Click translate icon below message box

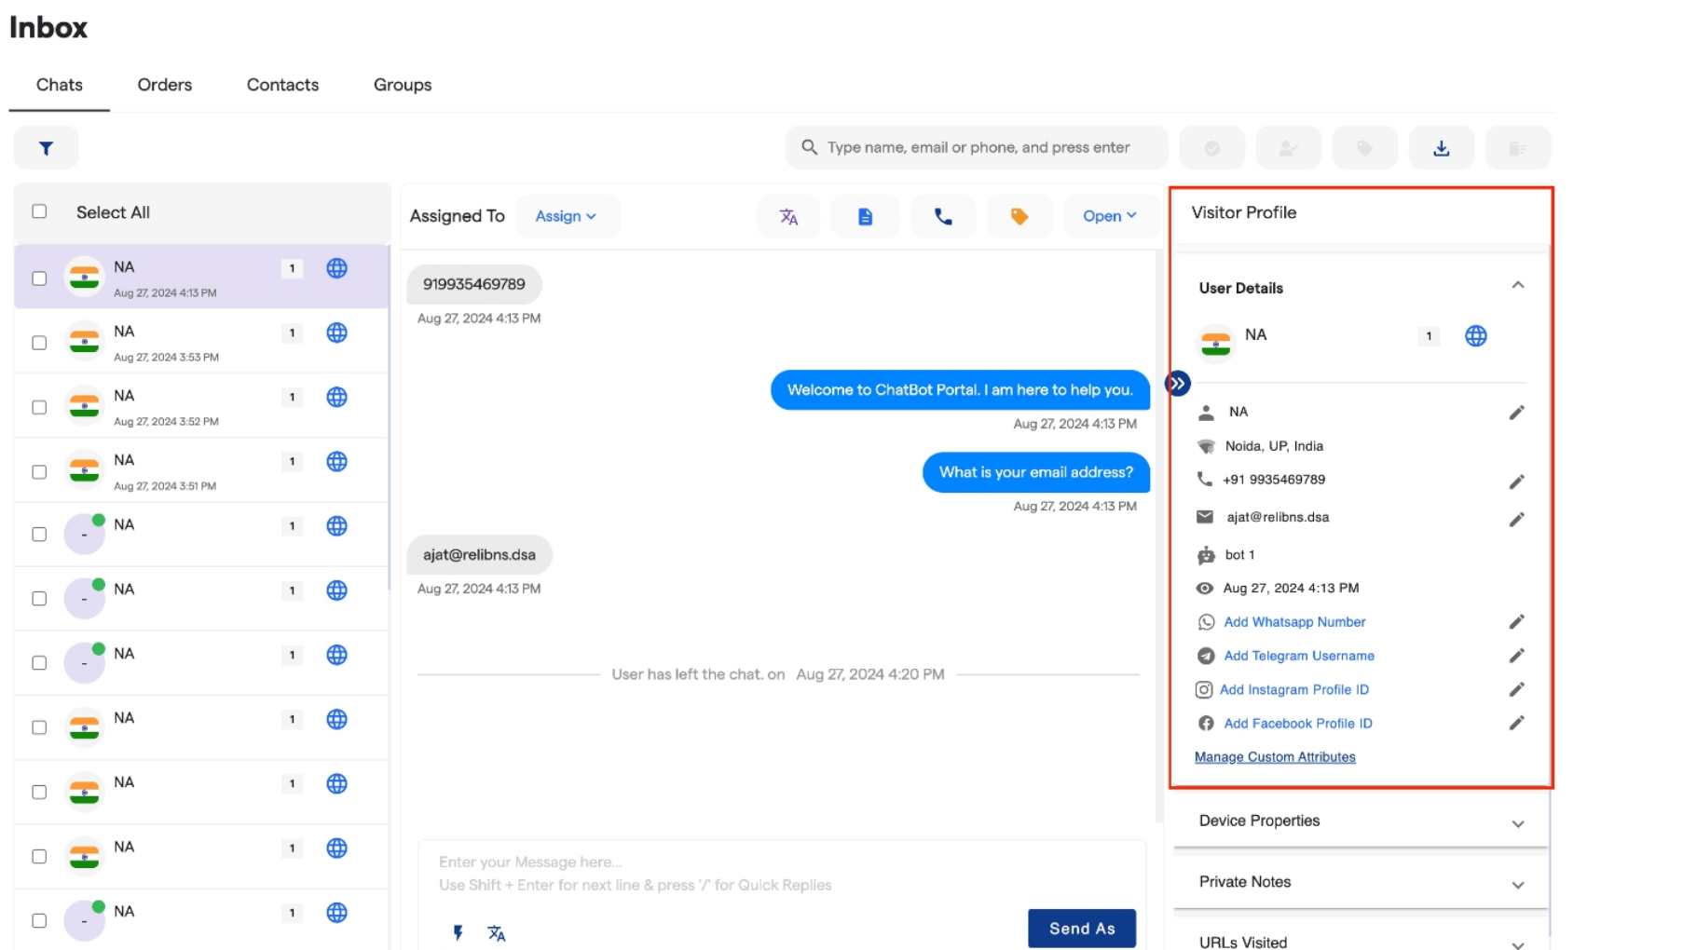click(x=497, y=932)
